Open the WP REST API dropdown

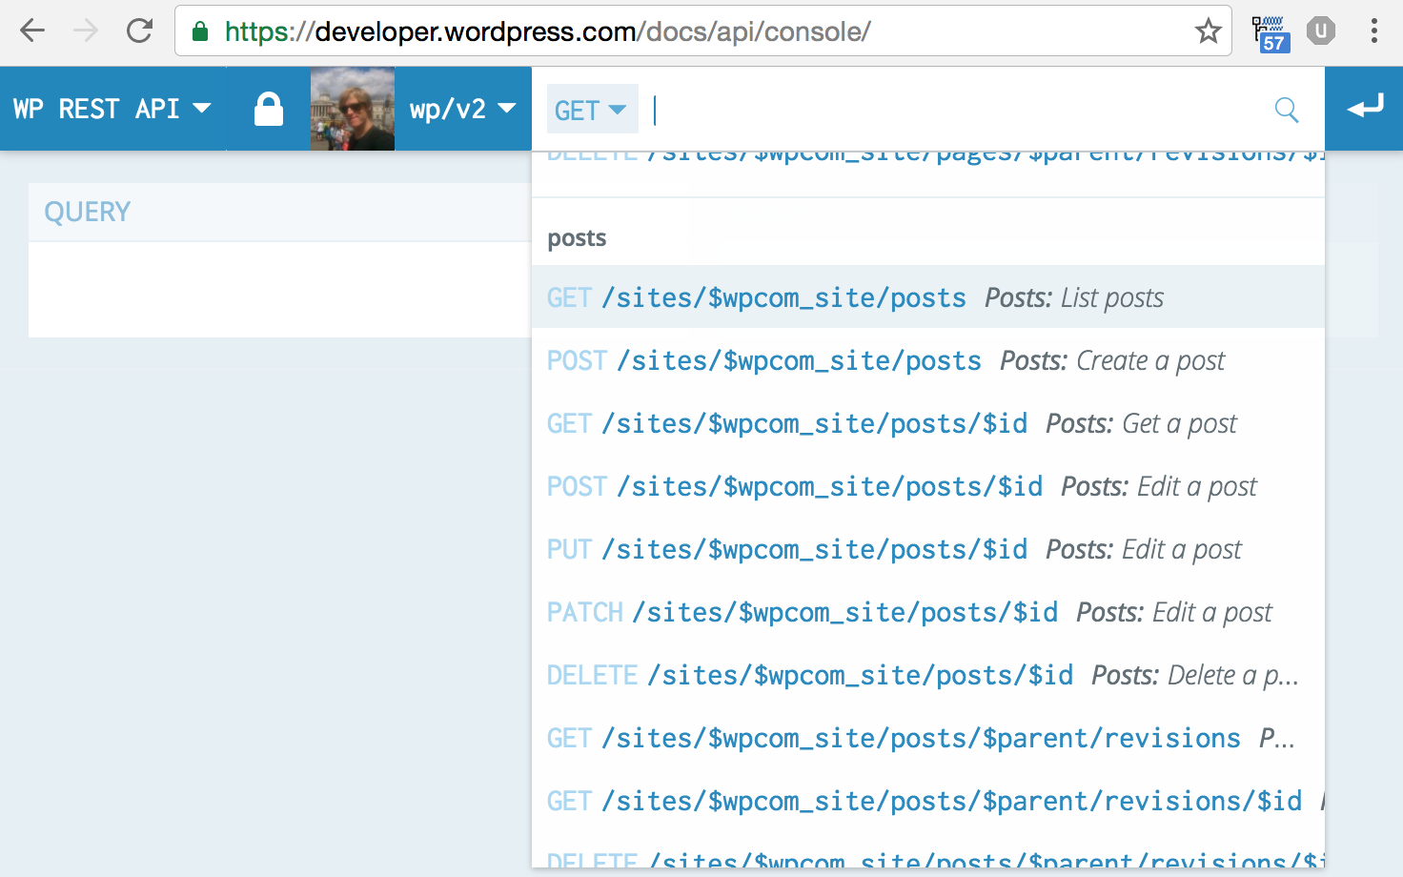[112, 109]
